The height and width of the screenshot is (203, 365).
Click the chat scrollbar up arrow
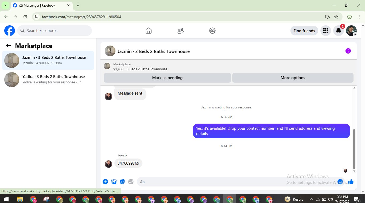click(354, 88)
